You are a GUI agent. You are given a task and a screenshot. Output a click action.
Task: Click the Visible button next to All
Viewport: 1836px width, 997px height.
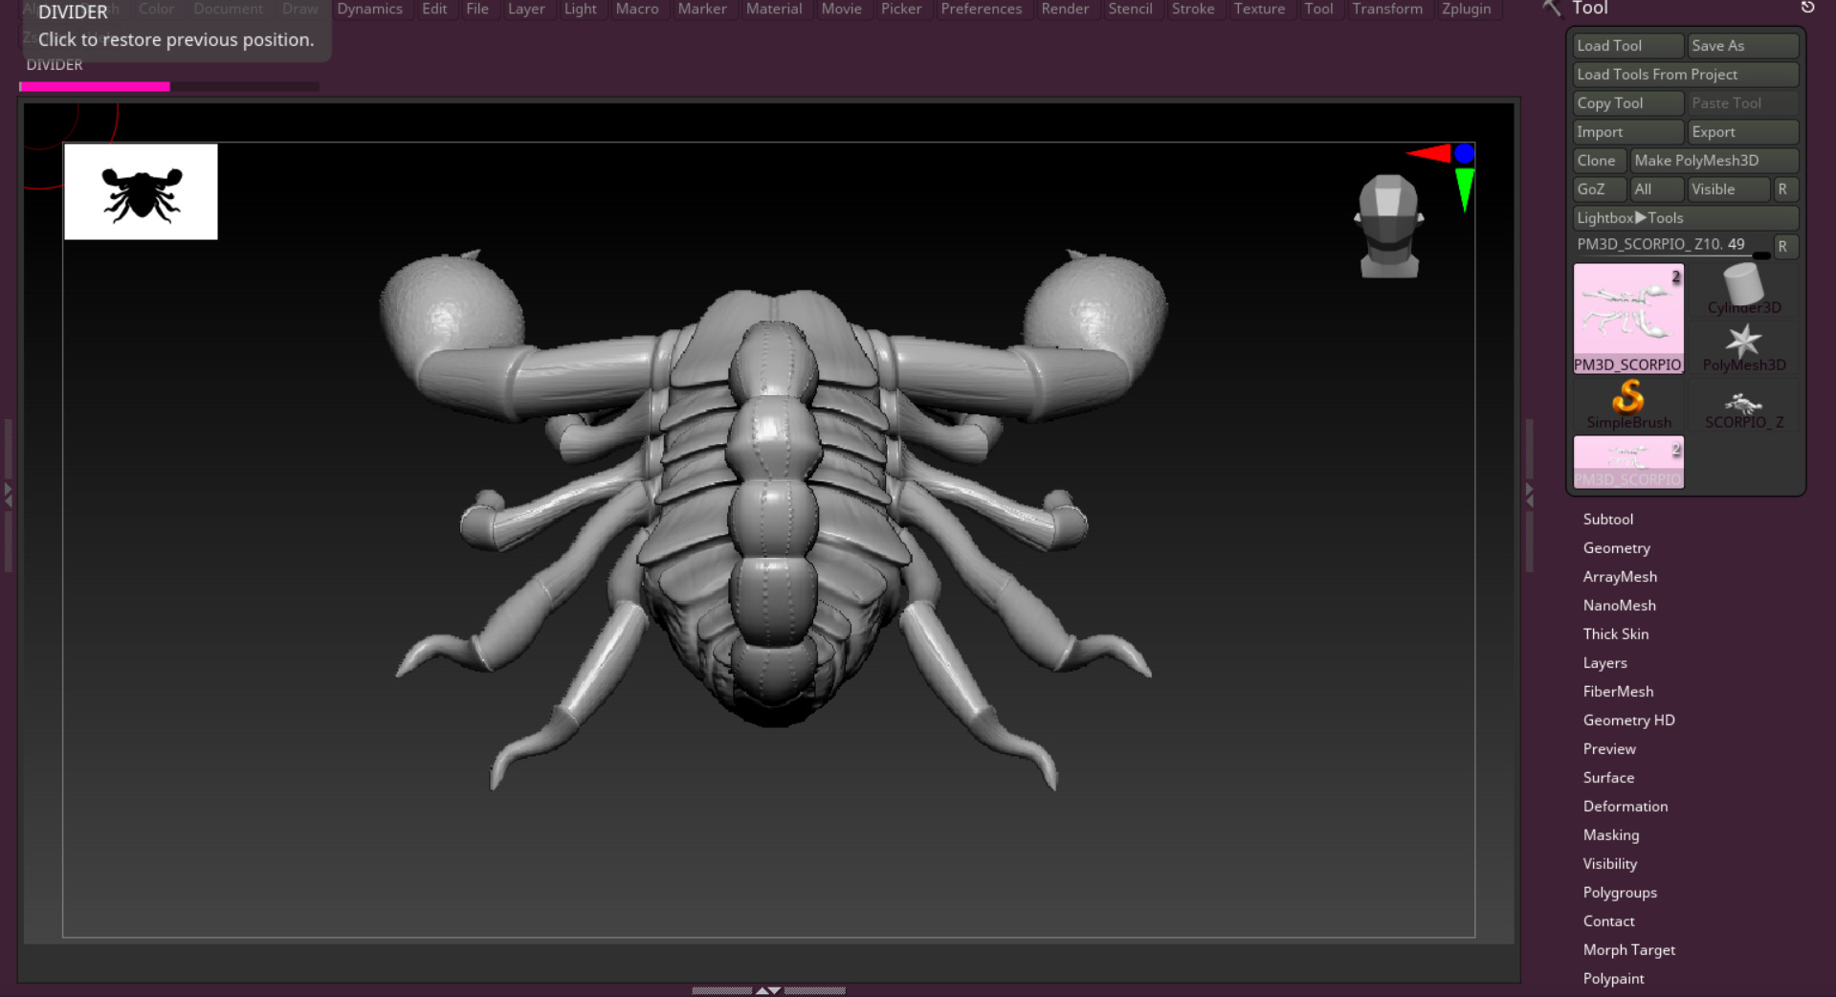(x=1729, y=189)
